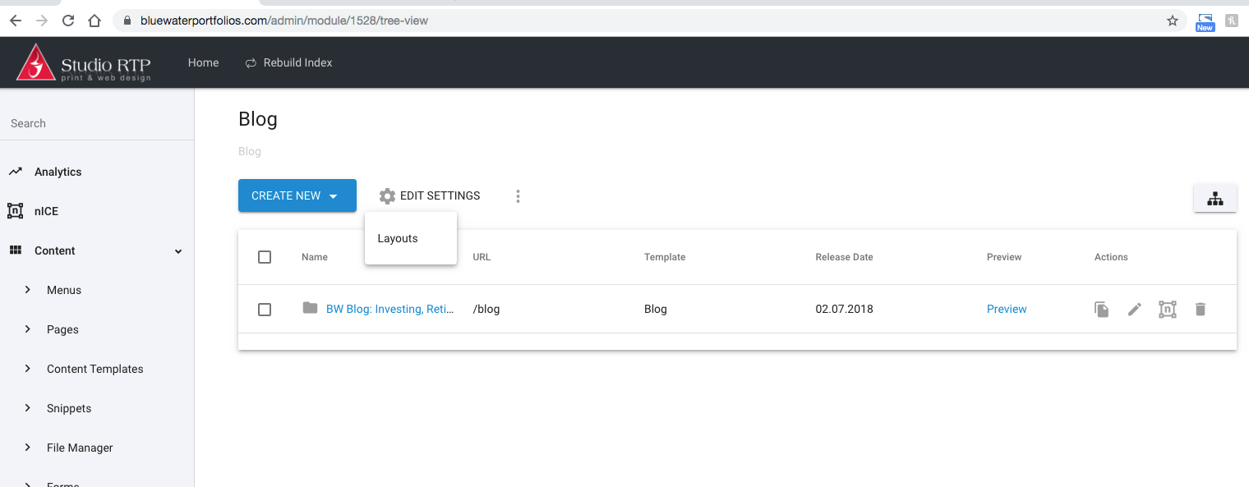Expand the Menus tree item

point(28,290)
